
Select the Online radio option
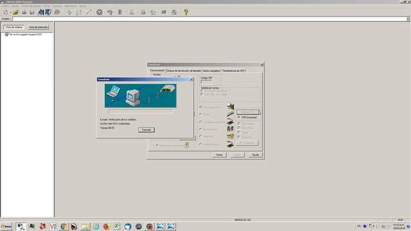coord(200,114)
